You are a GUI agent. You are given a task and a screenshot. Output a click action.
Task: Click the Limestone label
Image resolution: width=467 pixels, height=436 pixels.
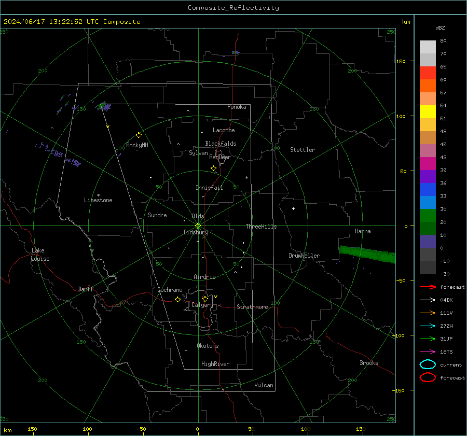98,200
